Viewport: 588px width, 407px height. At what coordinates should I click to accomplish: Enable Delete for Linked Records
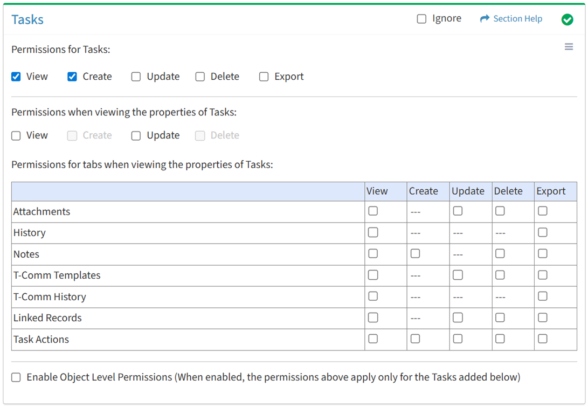click(500, 318)
